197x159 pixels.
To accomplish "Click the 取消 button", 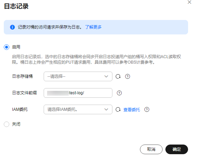I will [x=151, y=149].
